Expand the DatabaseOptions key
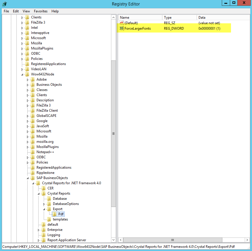 (44, 204)
